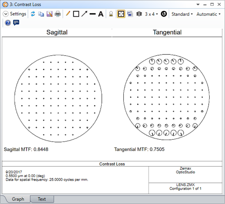The width and height of the screenshot is (225, 204).
Task: Open the Automatic dropdown menu
Action: [x=208, y=14]
